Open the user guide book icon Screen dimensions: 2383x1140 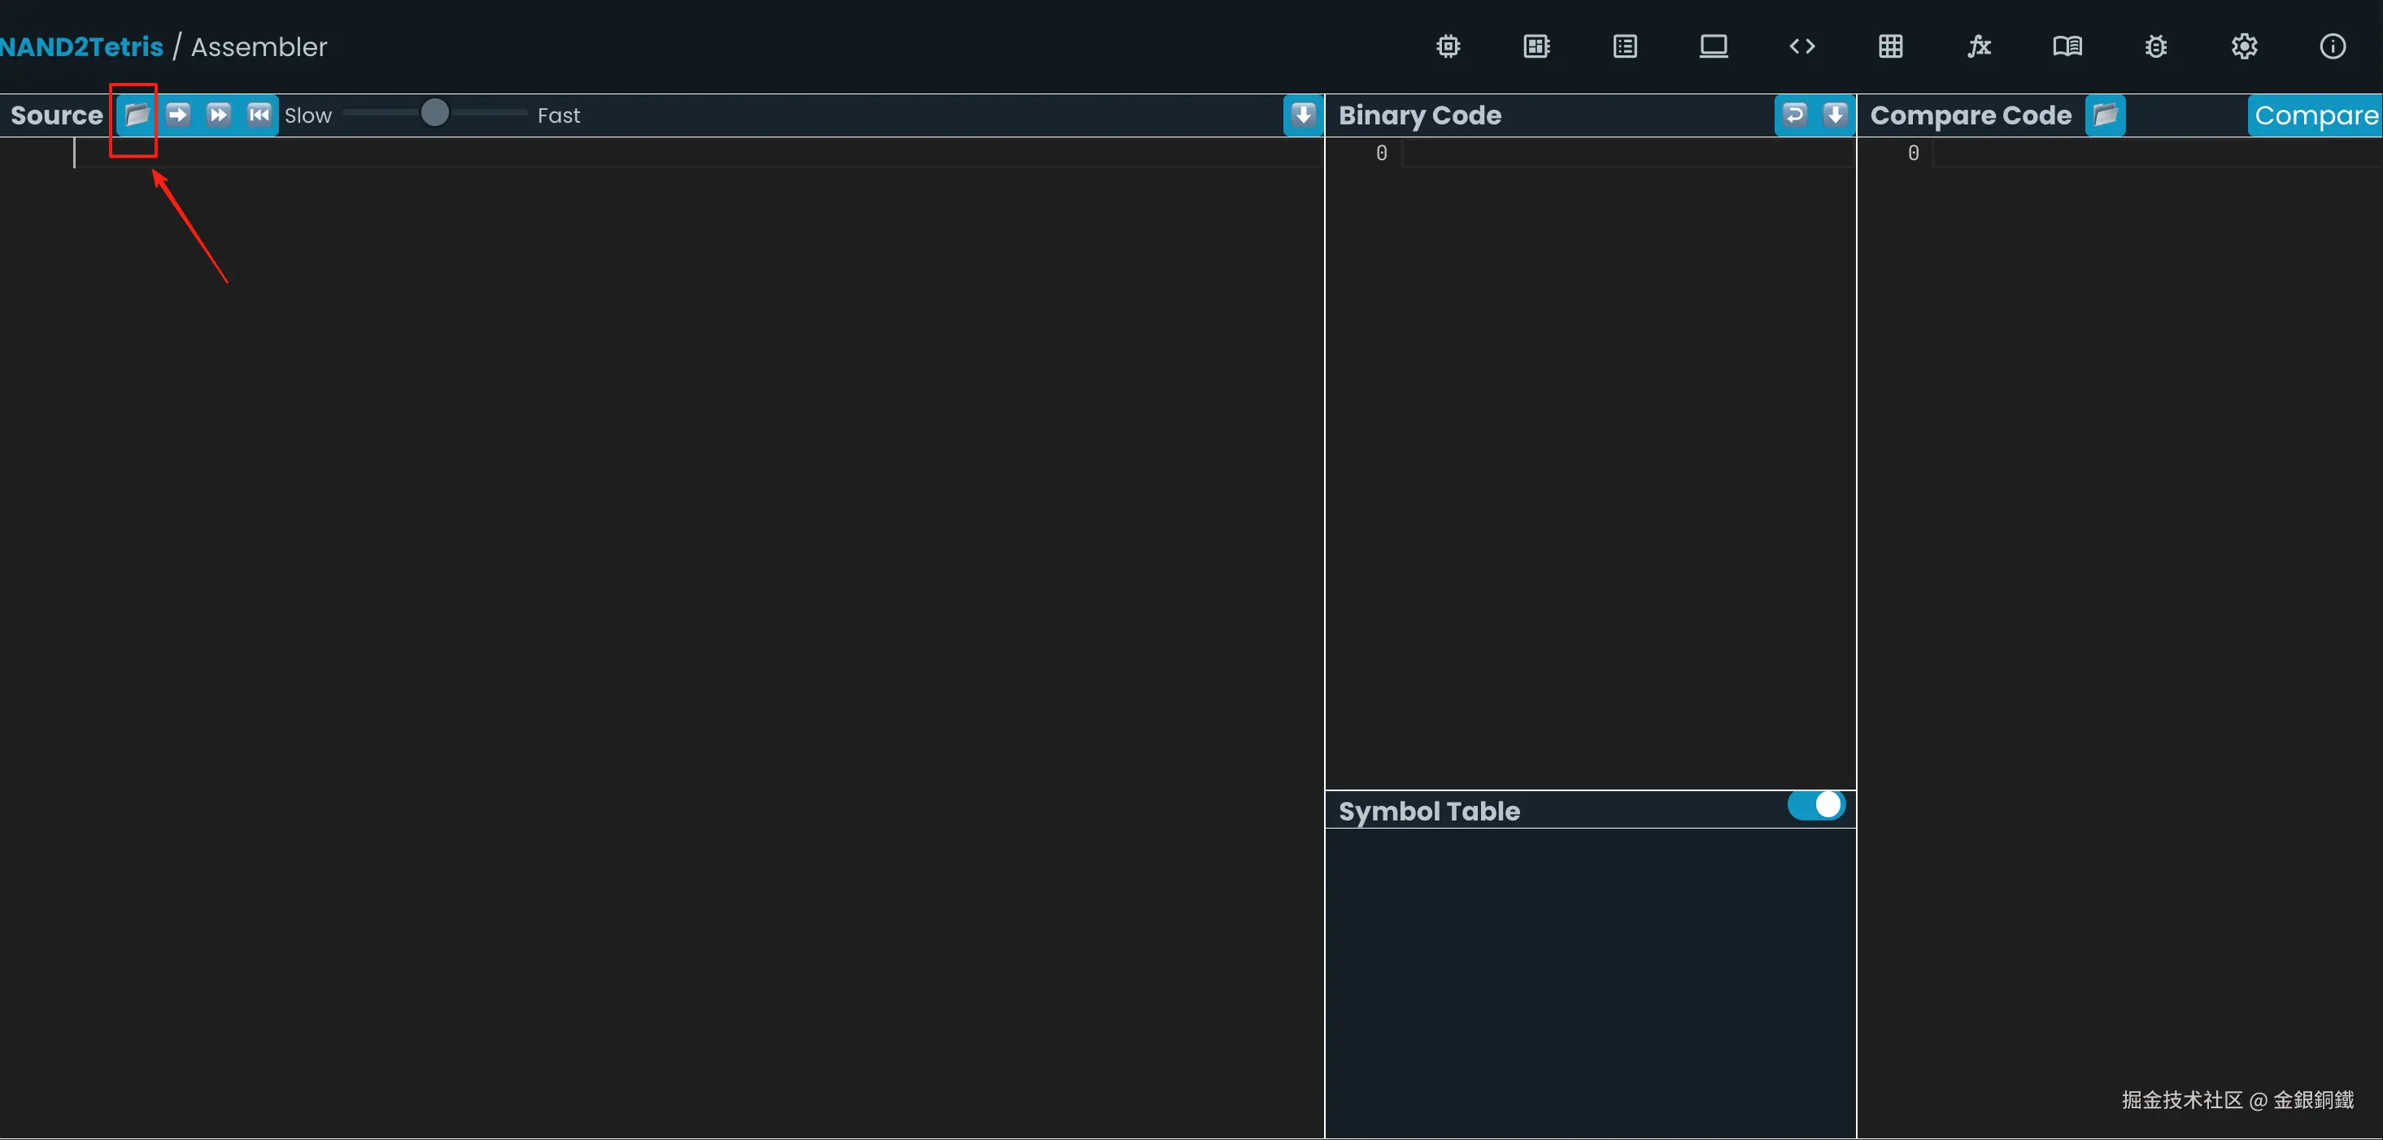[2067, 46]
